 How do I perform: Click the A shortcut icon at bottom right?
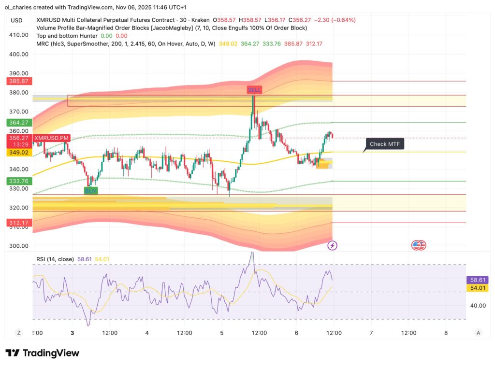[478, 333]
